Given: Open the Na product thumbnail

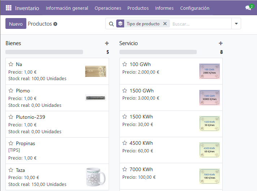Looking at the screenshot, I should [96, 71].
